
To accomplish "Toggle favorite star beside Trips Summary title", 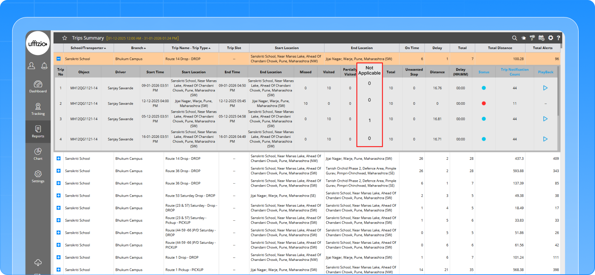I will tap(65, 38).
